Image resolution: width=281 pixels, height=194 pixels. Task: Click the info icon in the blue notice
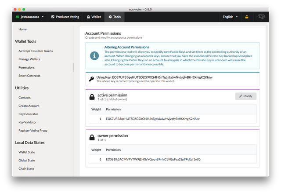pyautogui.click(x=94, y=56)
